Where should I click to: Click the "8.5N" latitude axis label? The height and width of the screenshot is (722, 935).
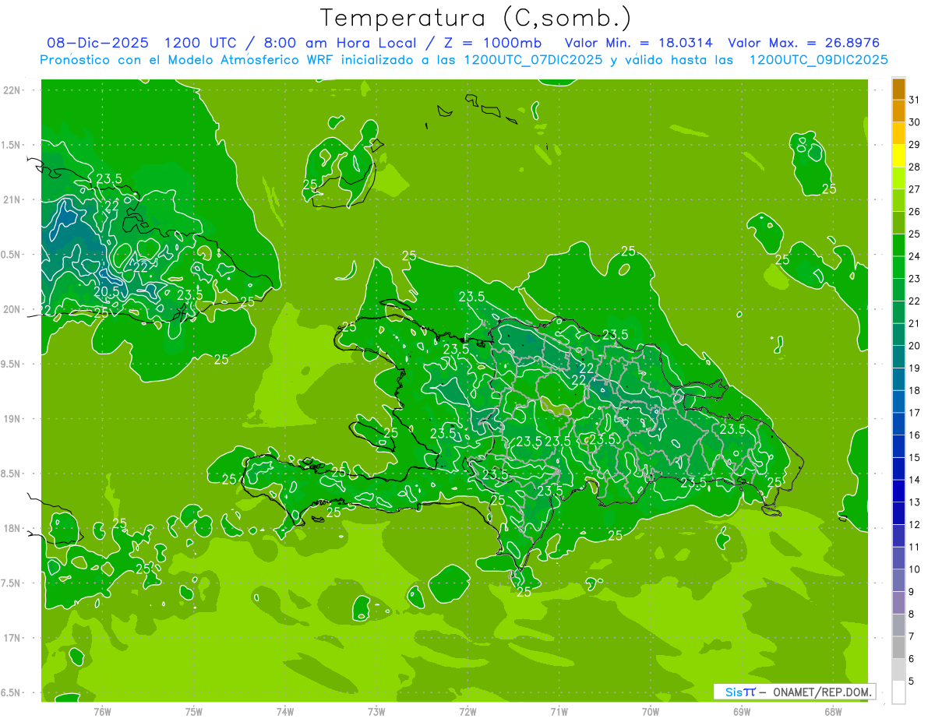11,474
